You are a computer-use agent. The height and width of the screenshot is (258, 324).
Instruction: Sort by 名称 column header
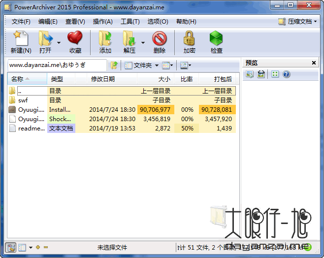pos(27,79)
